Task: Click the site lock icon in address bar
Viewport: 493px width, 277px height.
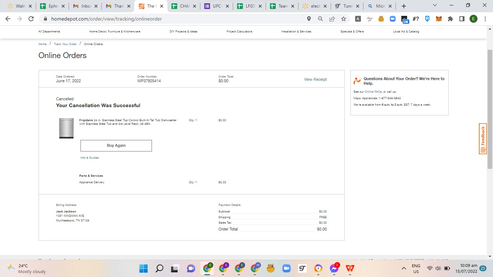Action: click(45, 19)
